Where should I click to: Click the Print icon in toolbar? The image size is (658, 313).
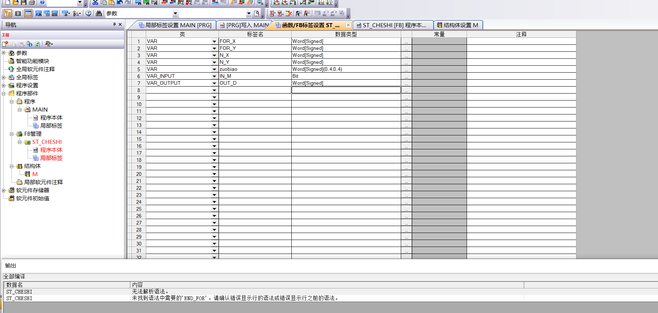pyautogui.click(x=32, y=2)
